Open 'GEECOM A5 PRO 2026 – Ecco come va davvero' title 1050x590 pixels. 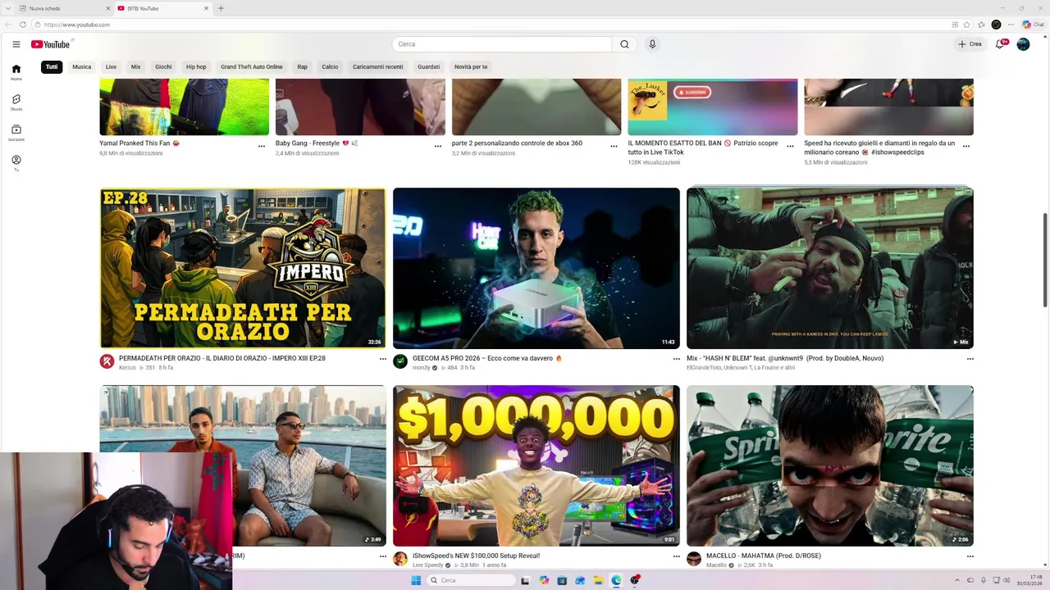point(487,358)
